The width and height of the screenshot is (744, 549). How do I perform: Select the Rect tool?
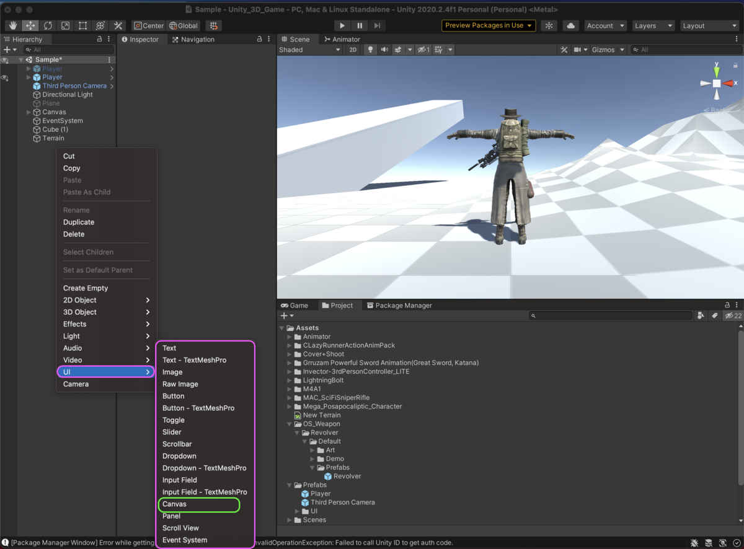[82, 25]
